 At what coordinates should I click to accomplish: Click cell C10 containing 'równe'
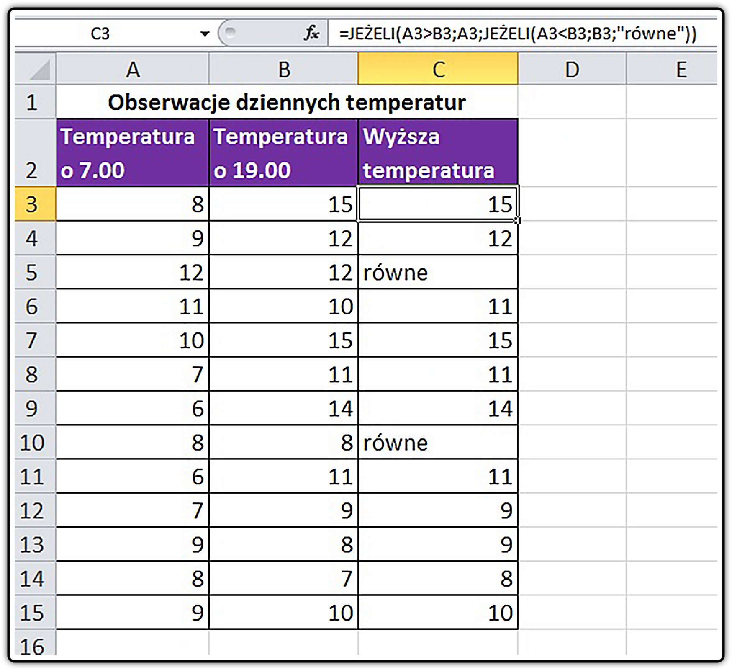coord(438,442)
